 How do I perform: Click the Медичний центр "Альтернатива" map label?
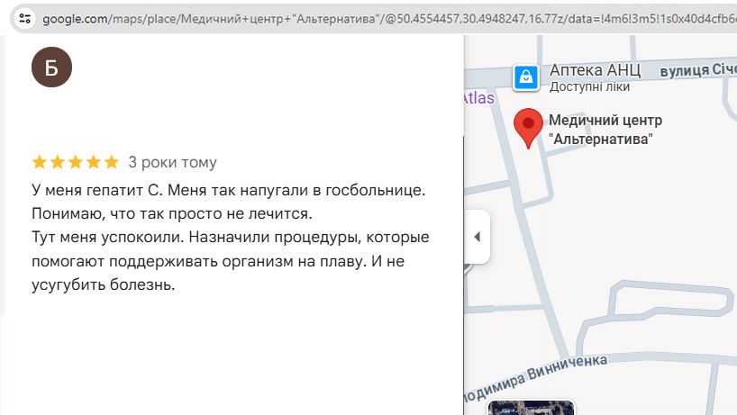pos(605,130)
